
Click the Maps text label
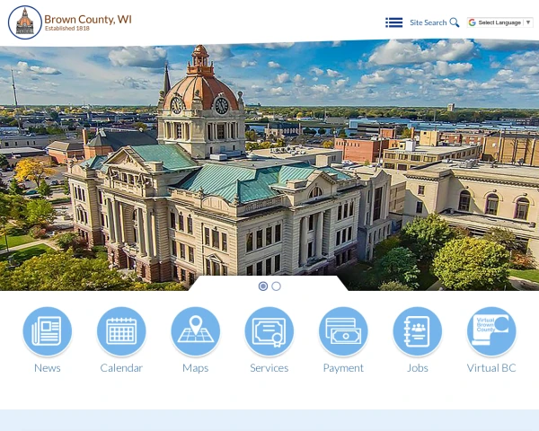(x=196, y=368)
